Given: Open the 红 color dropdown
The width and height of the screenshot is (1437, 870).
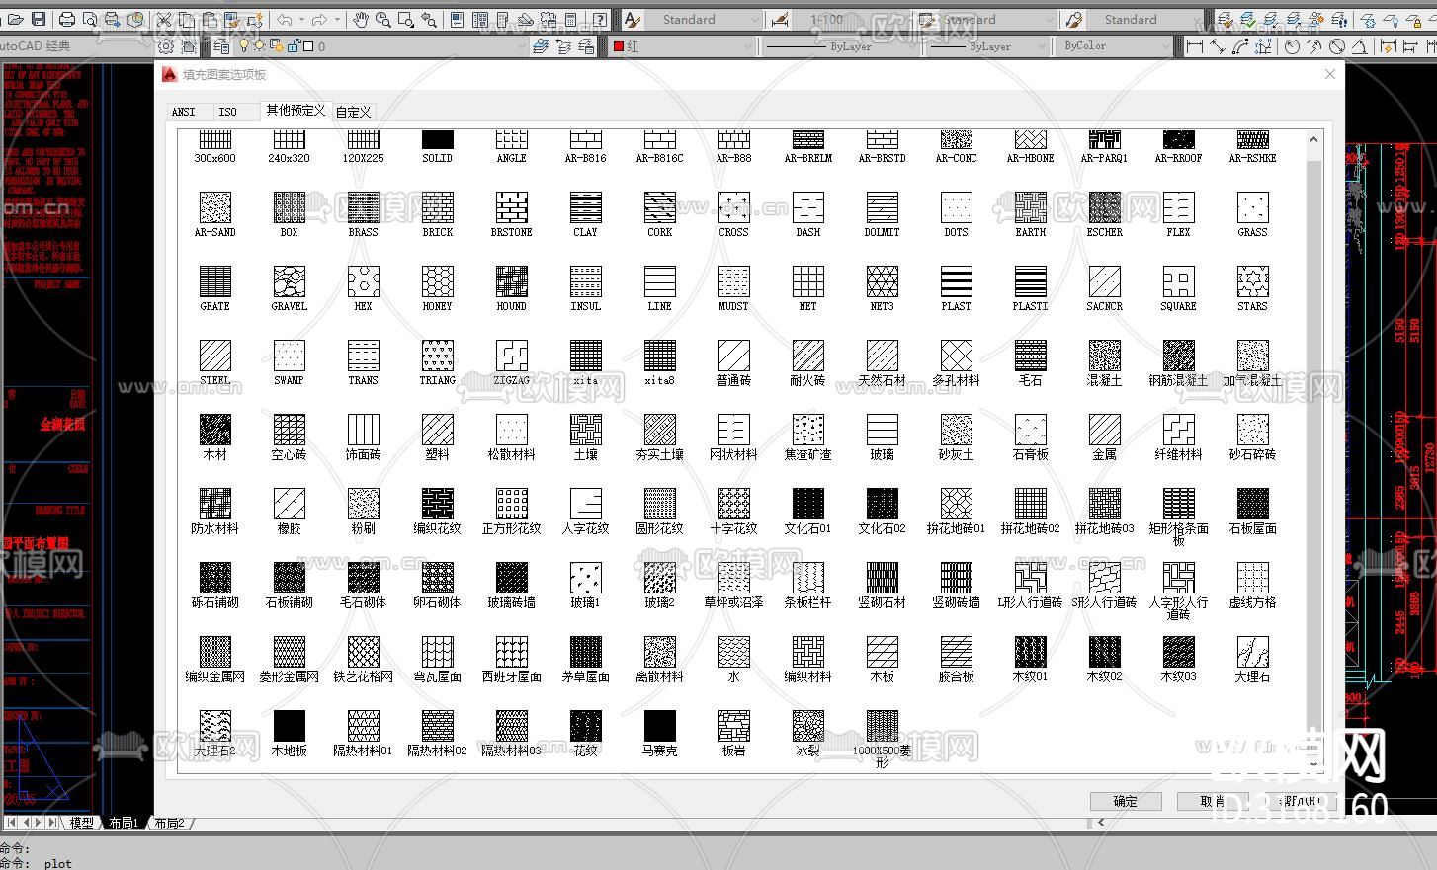Looking at the screenshot, I should tap(682, 45).
